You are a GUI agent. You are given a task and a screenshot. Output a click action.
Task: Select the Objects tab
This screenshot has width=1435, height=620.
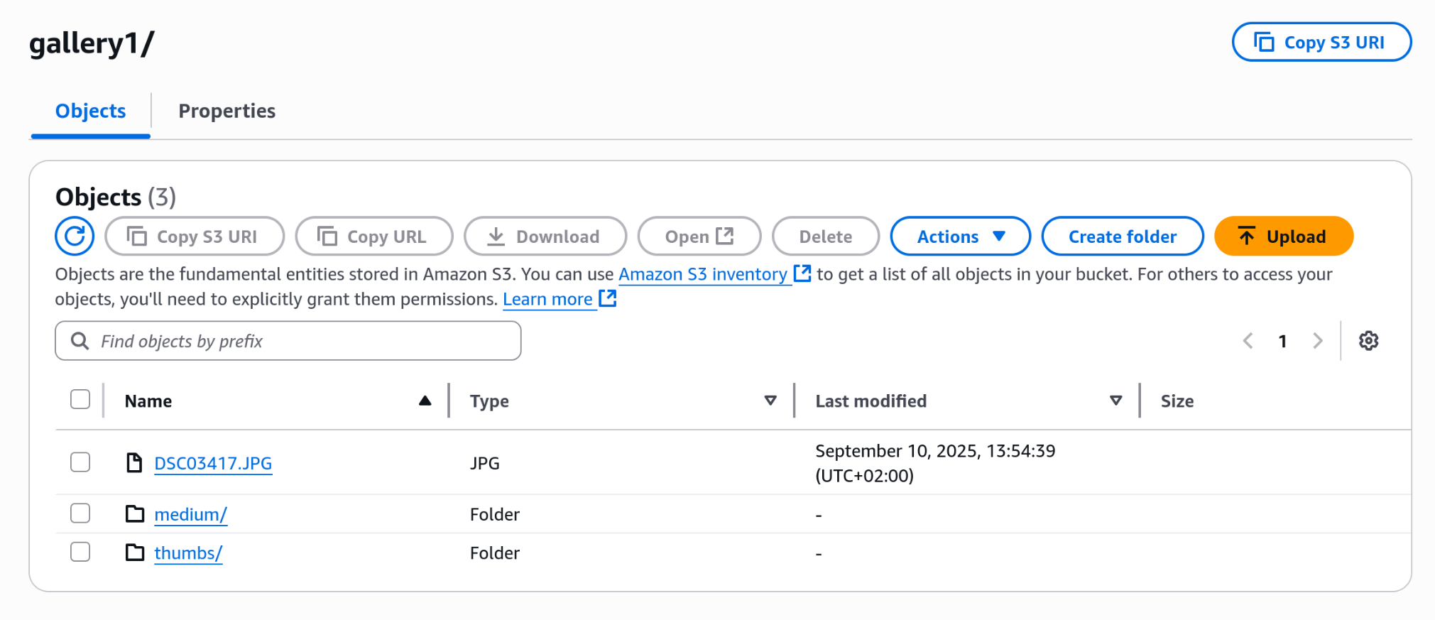point(90,111)
